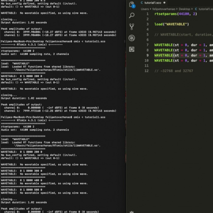
Task: Open the Manage gear icon
Action: [132, 212]
